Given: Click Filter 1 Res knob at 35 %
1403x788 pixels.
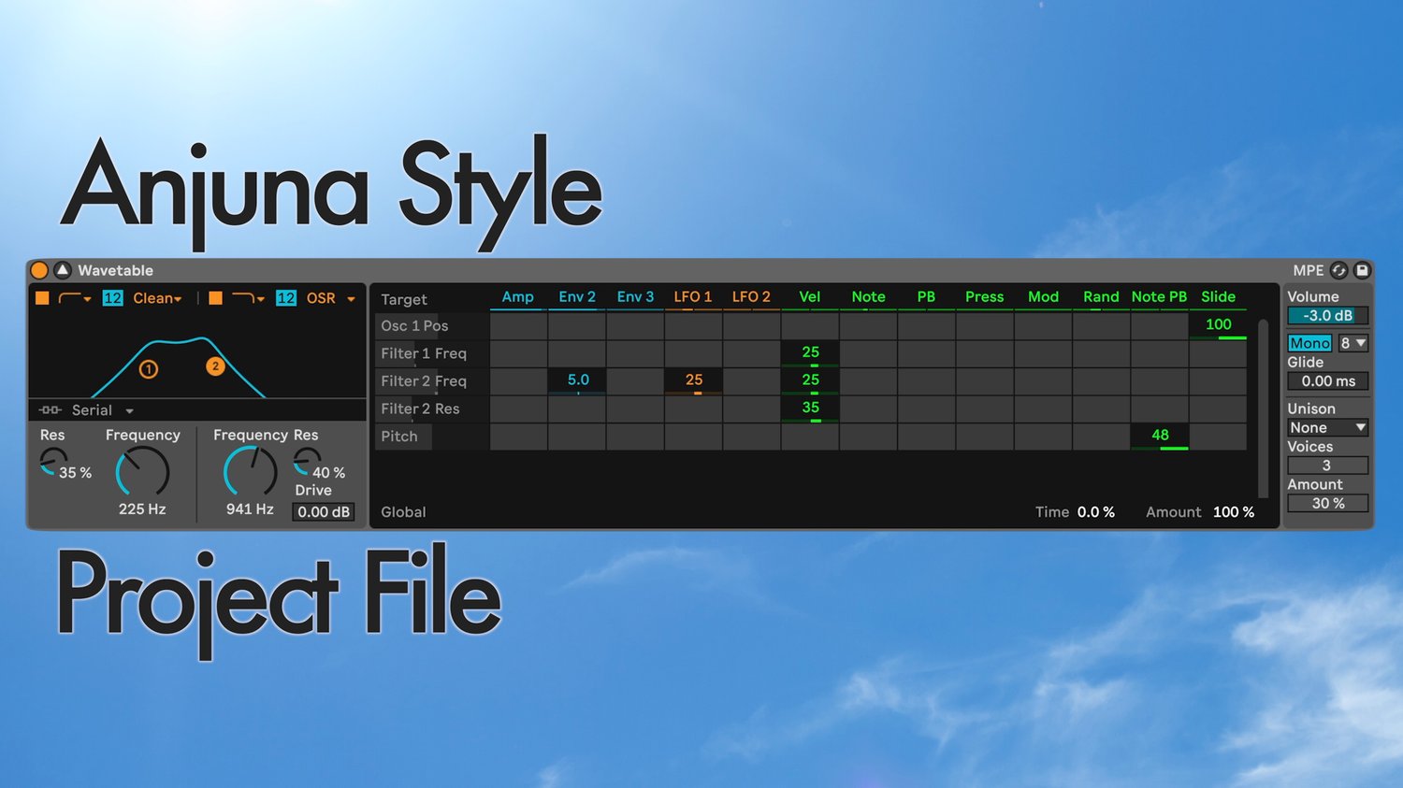Looking at the screenshot, I should point(52,461).
